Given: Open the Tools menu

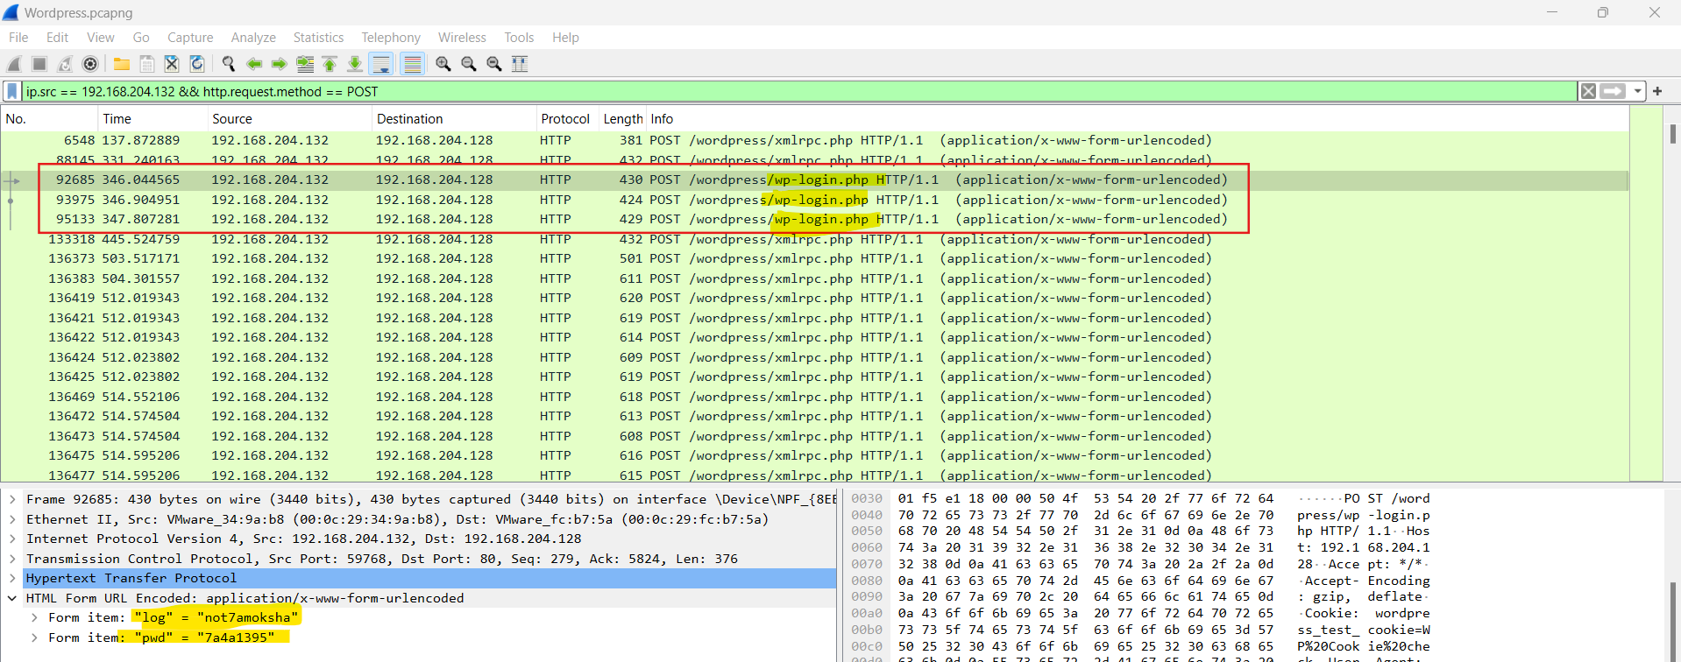Looking at the screenshot, I should (x=519, y=38).
